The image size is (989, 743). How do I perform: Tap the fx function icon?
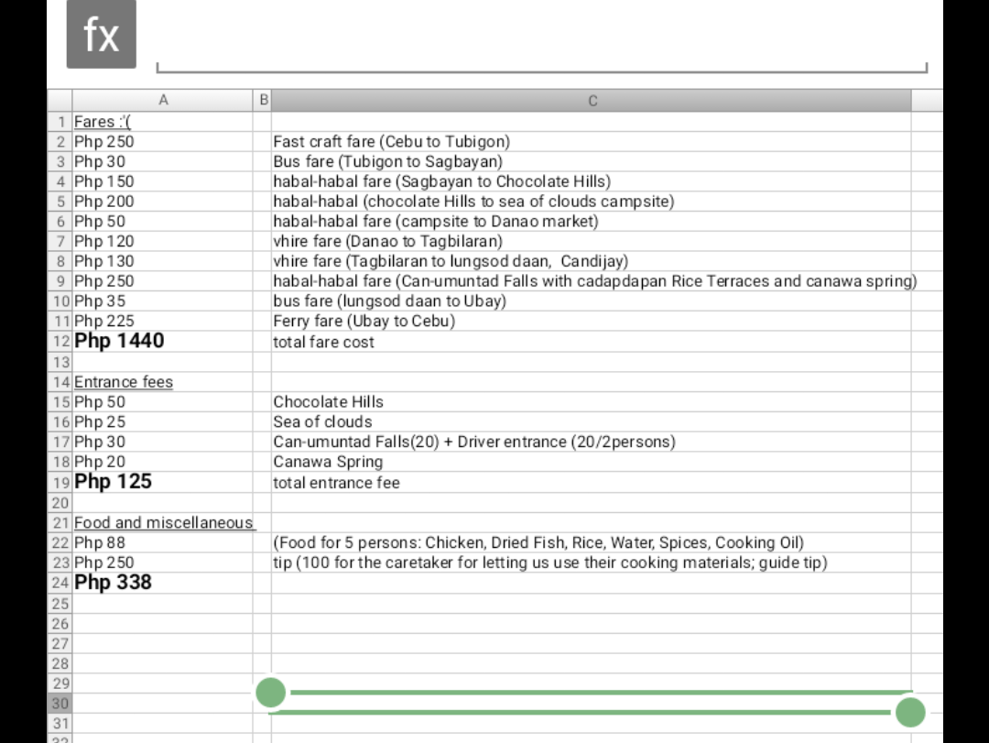[x=101, y=35]
